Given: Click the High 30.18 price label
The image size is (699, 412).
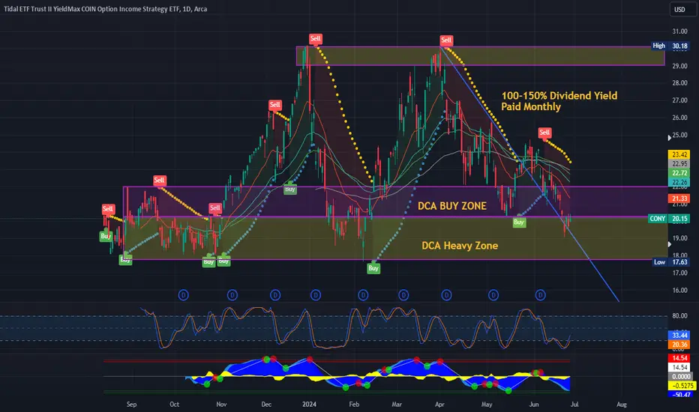Looking at the screenshot, I should coord(670,46).
